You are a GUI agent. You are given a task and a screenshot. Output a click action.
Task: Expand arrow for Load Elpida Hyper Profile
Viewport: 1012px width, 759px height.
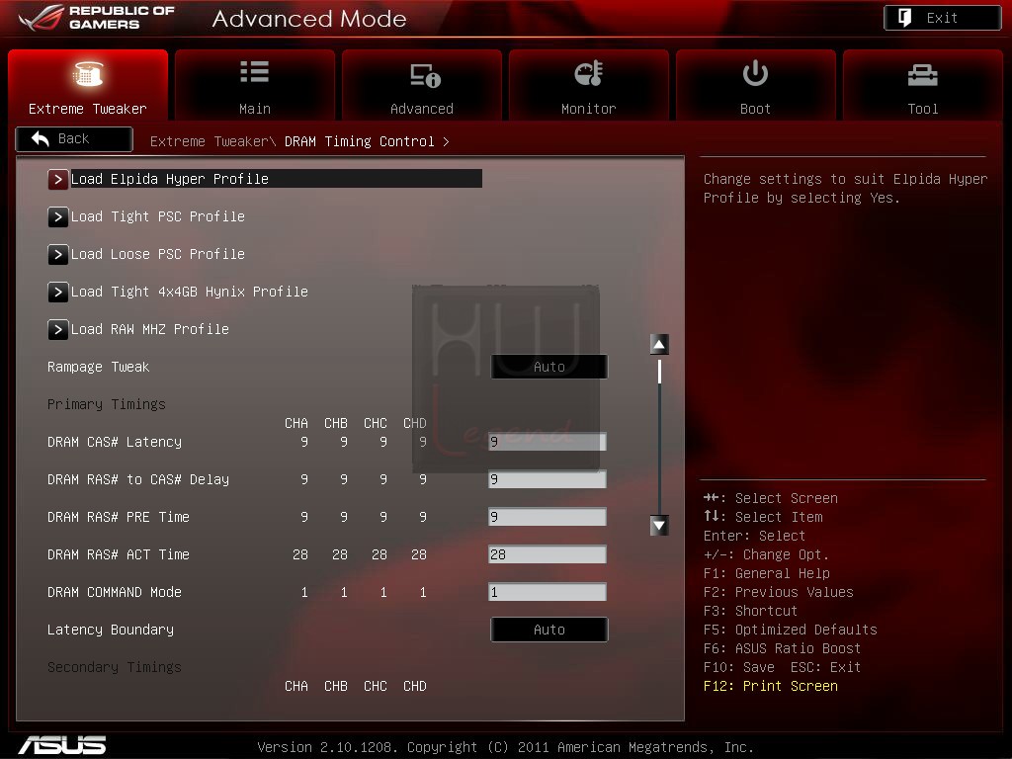(57, 180)
